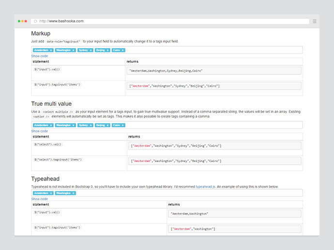The width and height of the screenshot is (334, 250).
Task: Click the green window control dot
Action: pyautogui.click(x=19, y=21)
